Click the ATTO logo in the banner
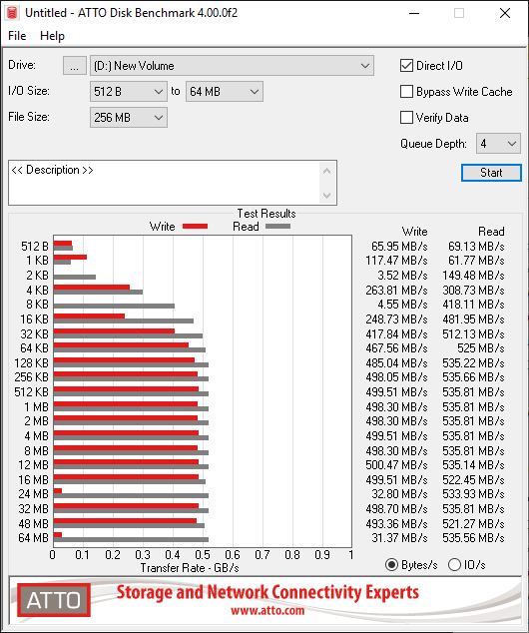This screenshot has width=529, height=633. click(x=54, y=600)
